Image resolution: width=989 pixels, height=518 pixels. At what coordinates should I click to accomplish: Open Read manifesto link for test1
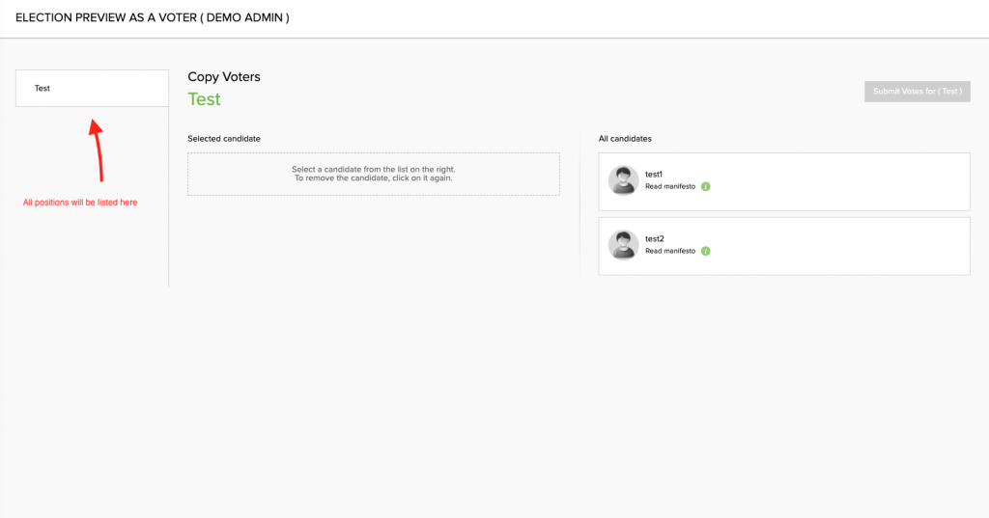click(x=670, y=186)
